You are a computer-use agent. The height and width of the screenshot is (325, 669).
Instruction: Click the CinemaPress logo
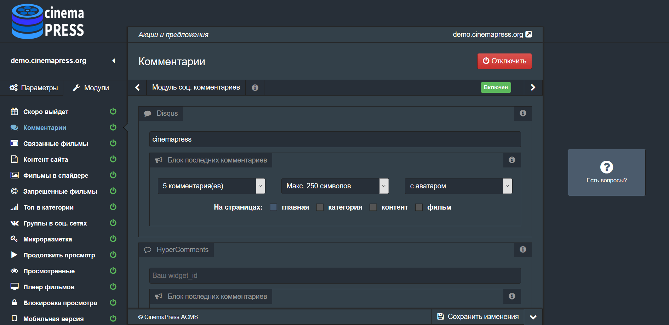click(x=48, y=21)
